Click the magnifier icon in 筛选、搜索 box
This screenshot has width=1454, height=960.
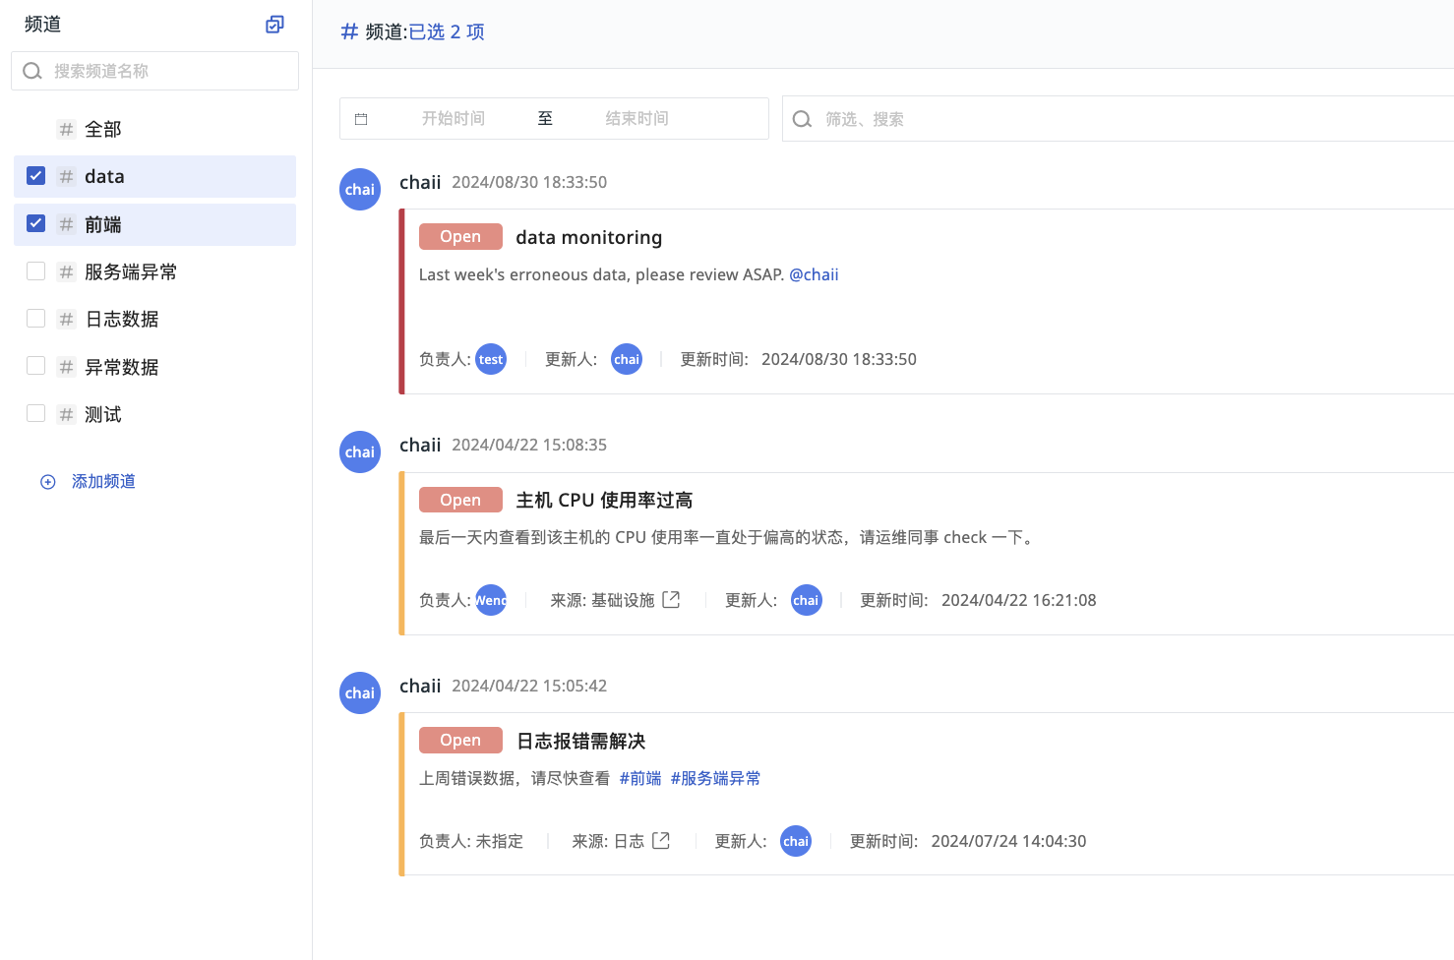(802, 119)
